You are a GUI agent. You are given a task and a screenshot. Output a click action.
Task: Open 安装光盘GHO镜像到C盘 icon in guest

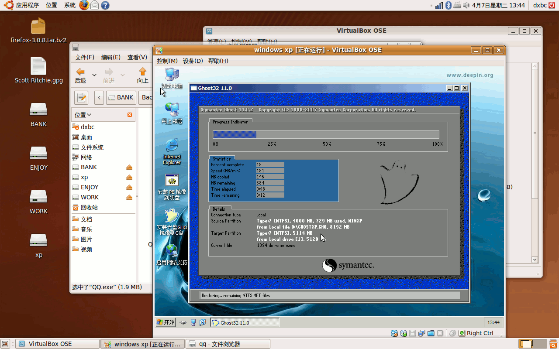click(x=172, y=222)
